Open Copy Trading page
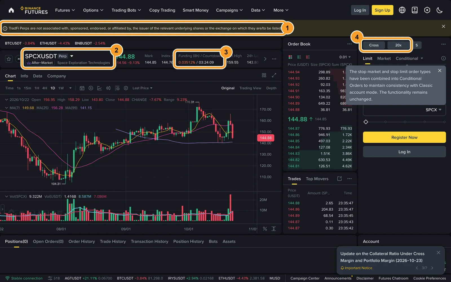The image size is (451, 282). click(162, 10)
